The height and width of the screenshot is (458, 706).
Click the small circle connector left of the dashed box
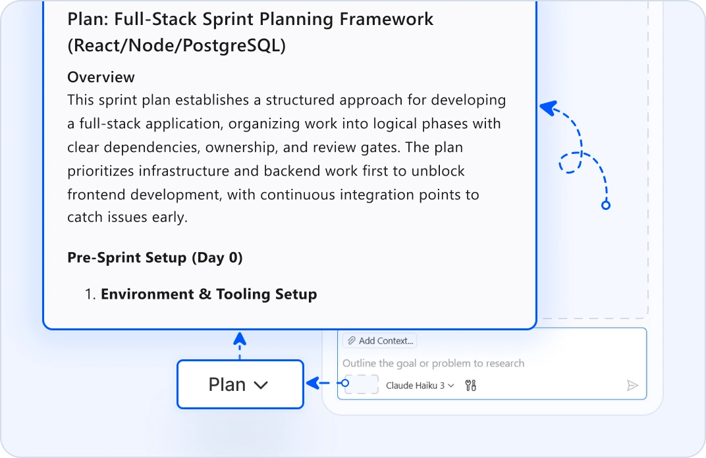345,384
